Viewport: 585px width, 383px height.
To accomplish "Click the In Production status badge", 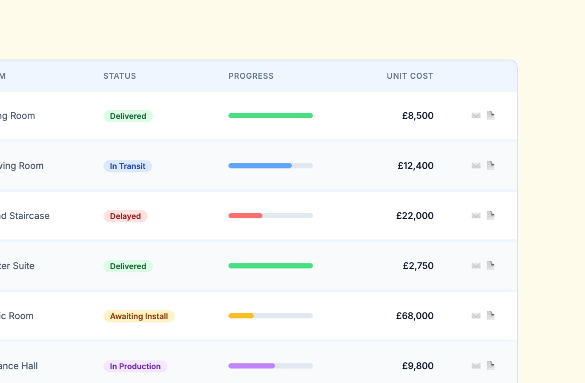I will point(135,366).
